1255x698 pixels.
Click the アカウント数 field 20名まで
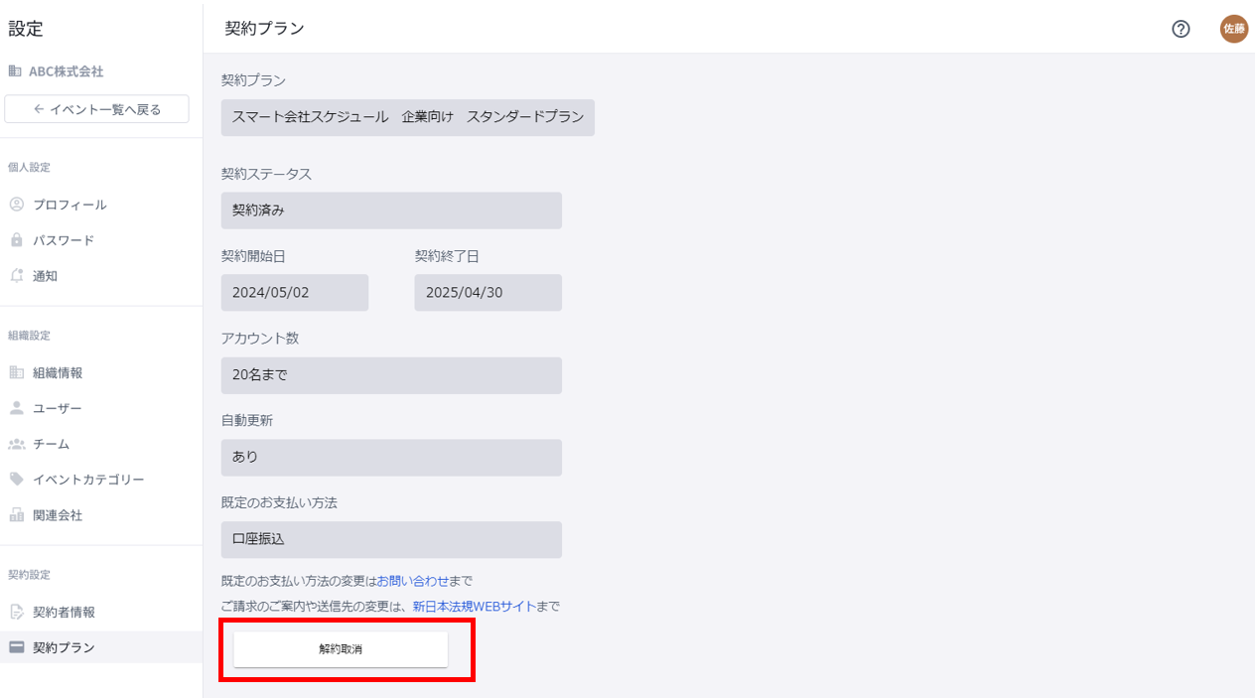click(391, 375)
